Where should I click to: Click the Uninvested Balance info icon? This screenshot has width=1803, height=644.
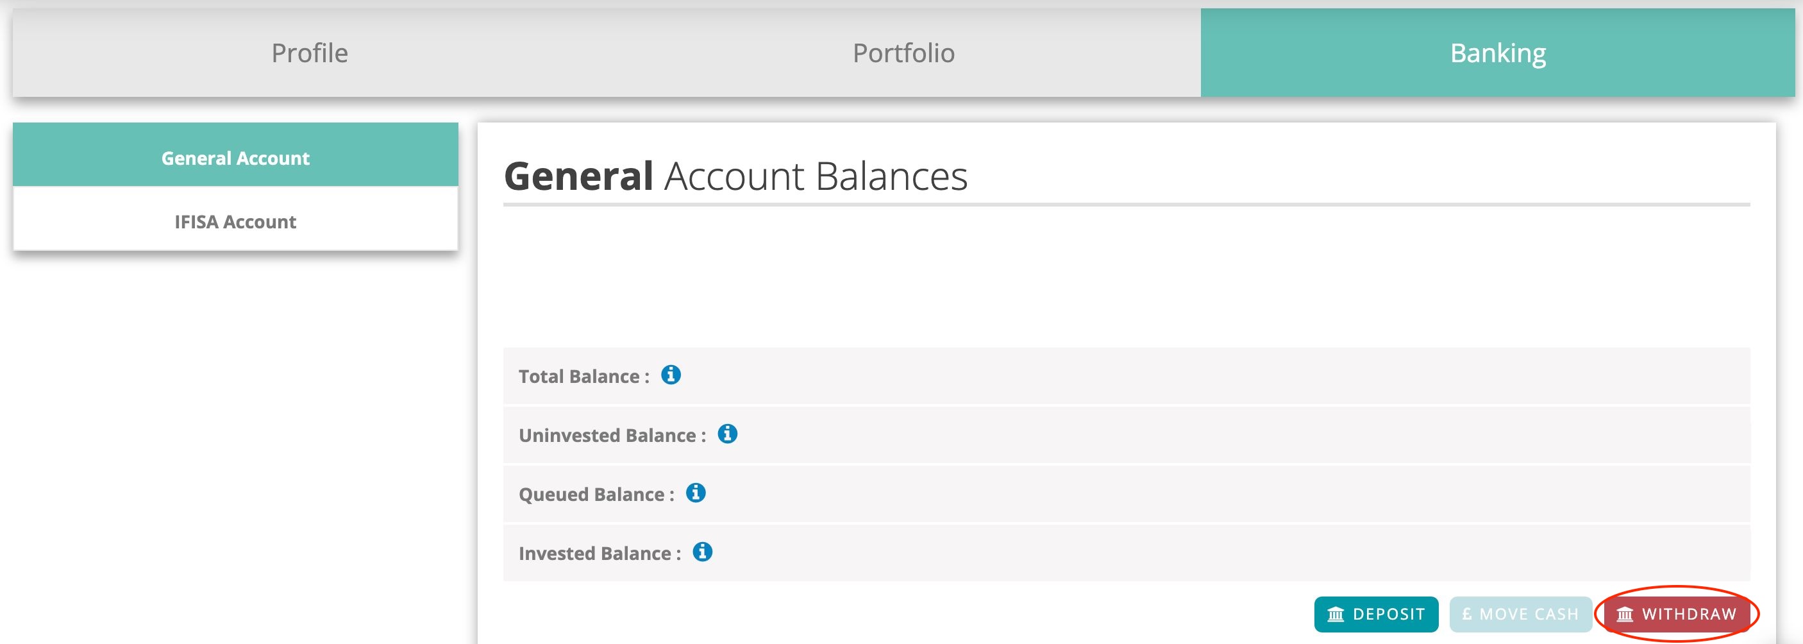pyautogui.click(x=727, y=434)
